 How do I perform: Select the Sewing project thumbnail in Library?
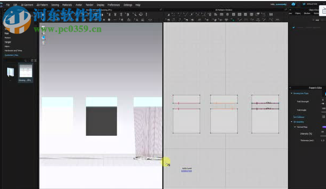(25, 72)
